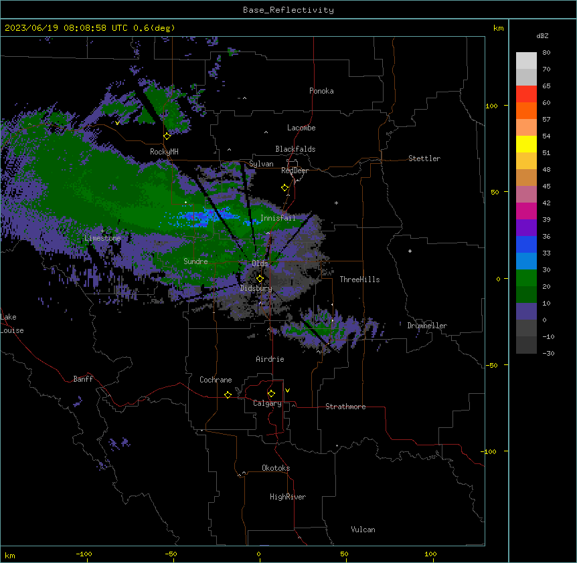Click the Sundre label
The height and width of the screenshot is (563, 577).
[195, 261]
